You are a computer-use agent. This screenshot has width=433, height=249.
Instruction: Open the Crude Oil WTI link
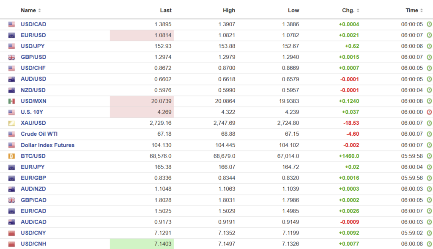pyautogui.click(x=39, y=134)
